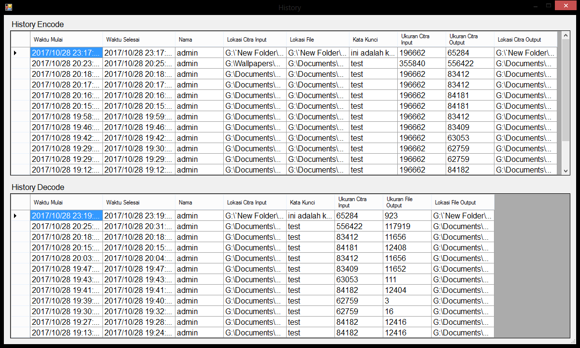Click the History Encode scrollbar down arrow

[565, 171]
